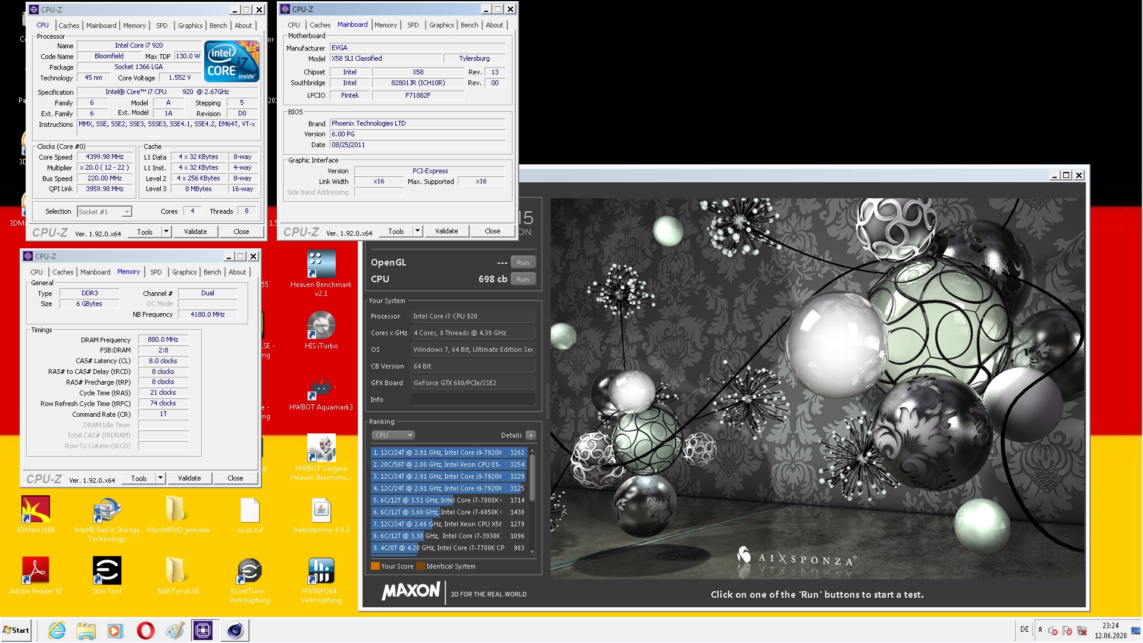Expand Tools dropdown arrow in CPU-Z Memory window
1143x643 pixels.
(161, 478)
